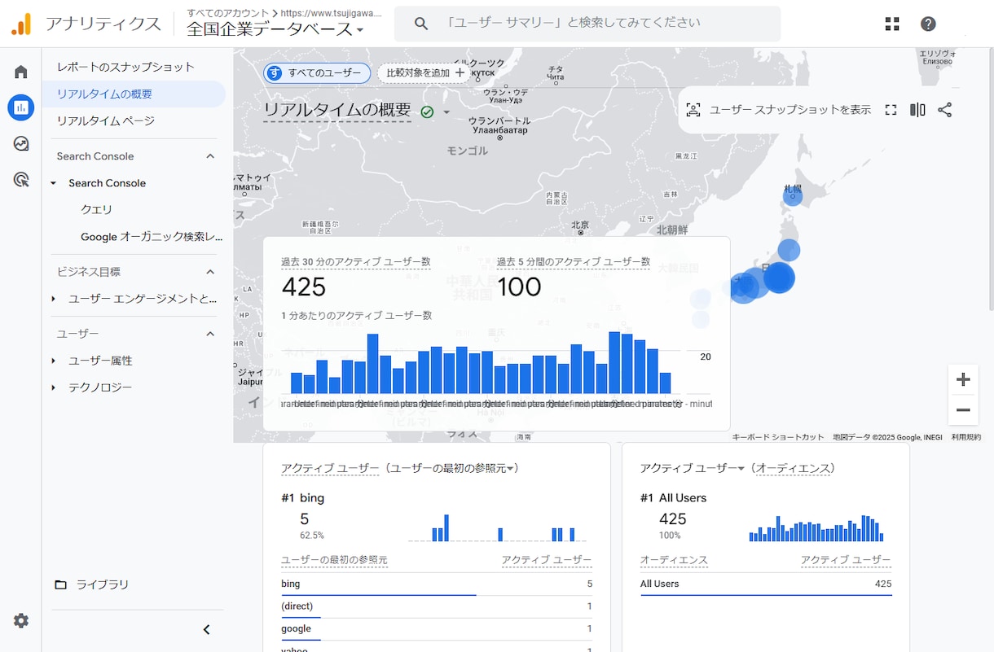Image resolution: width=994 pixels, height=652 pixels.
Task: Click the page vertical scrollbar
Action: 990,179
